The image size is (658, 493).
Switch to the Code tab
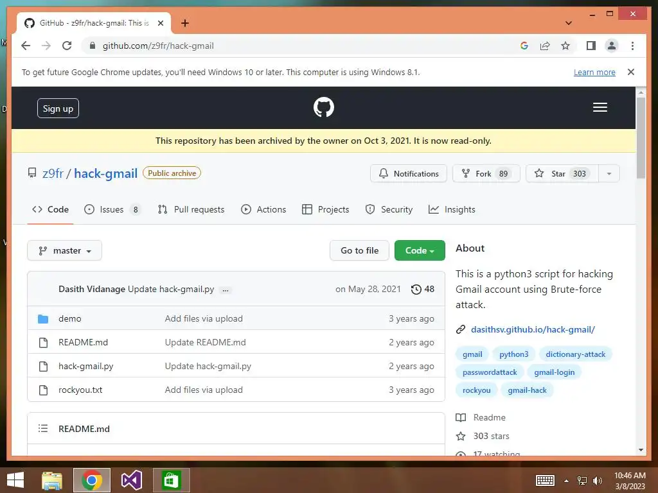[x=50, y=210]
